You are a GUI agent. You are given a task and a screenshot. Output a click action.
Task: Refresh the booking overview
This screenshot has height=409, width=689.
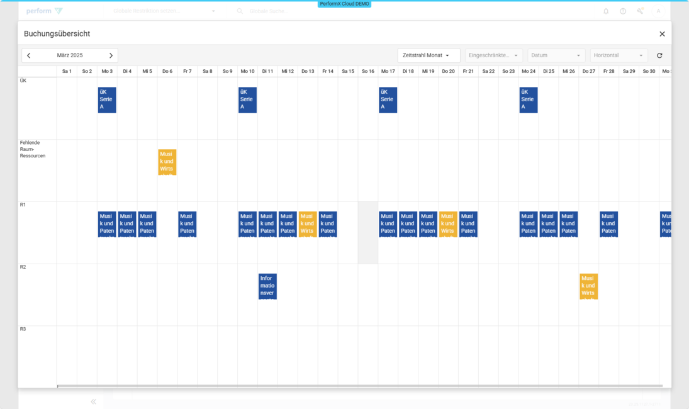pyautogui.click(x=659, y=55)
